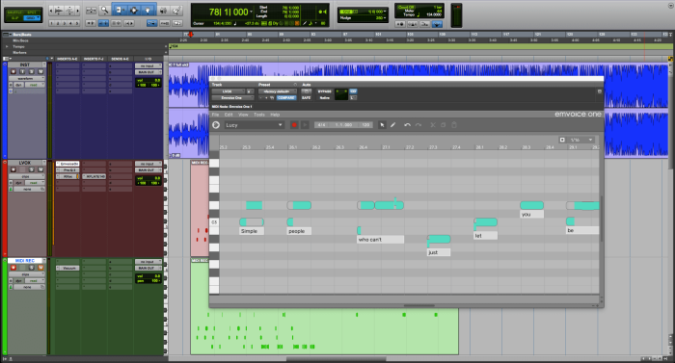The image size is (675, 363).
Task: Open the Pro-Q 3 insert on LVOX track
Action: click(x=68, y=169)
